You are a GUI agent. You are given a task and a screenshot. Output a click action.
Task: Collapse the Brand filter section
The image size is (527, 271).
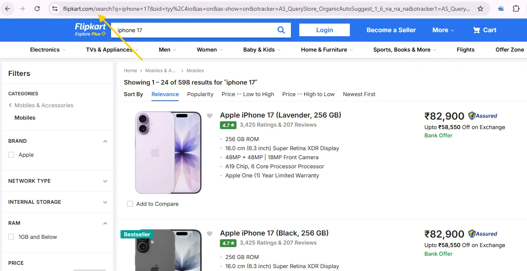[x=105, y=141]
